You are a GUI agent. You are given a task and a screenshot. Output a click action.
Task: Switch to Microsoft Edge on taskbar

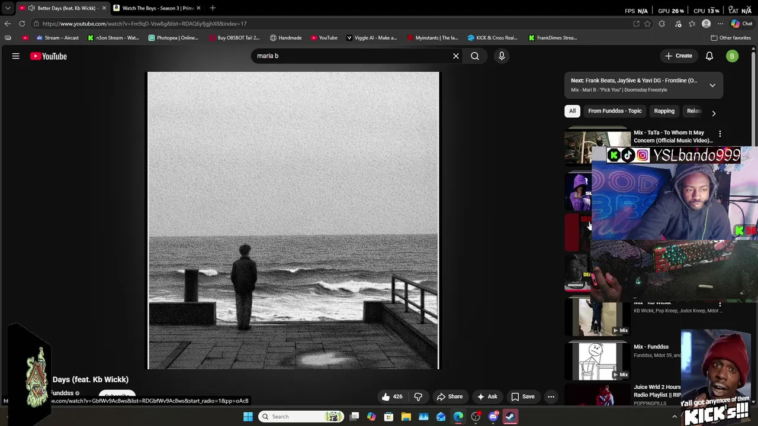pyautogui.click(x=458, y=417)
